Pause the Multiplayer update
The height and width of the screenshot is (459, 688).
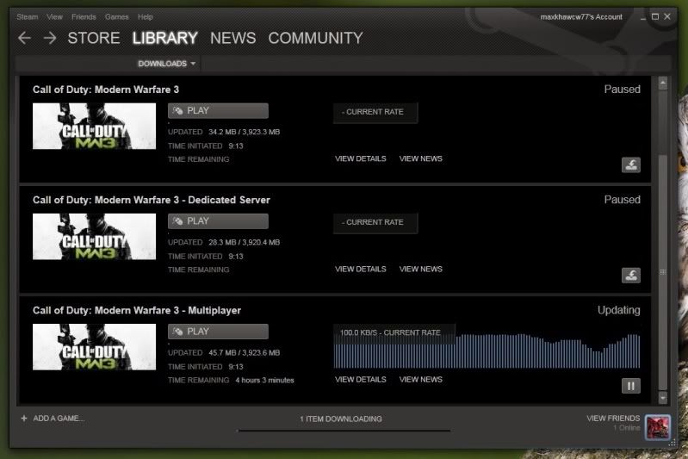pos(630,386)
